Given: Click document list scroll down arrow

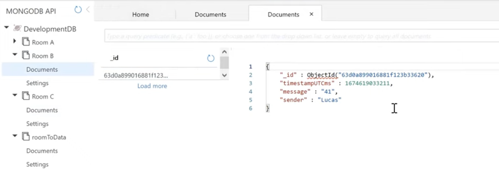Looking at the screenshot, I should pyautogui.click(x=224, y=75).
